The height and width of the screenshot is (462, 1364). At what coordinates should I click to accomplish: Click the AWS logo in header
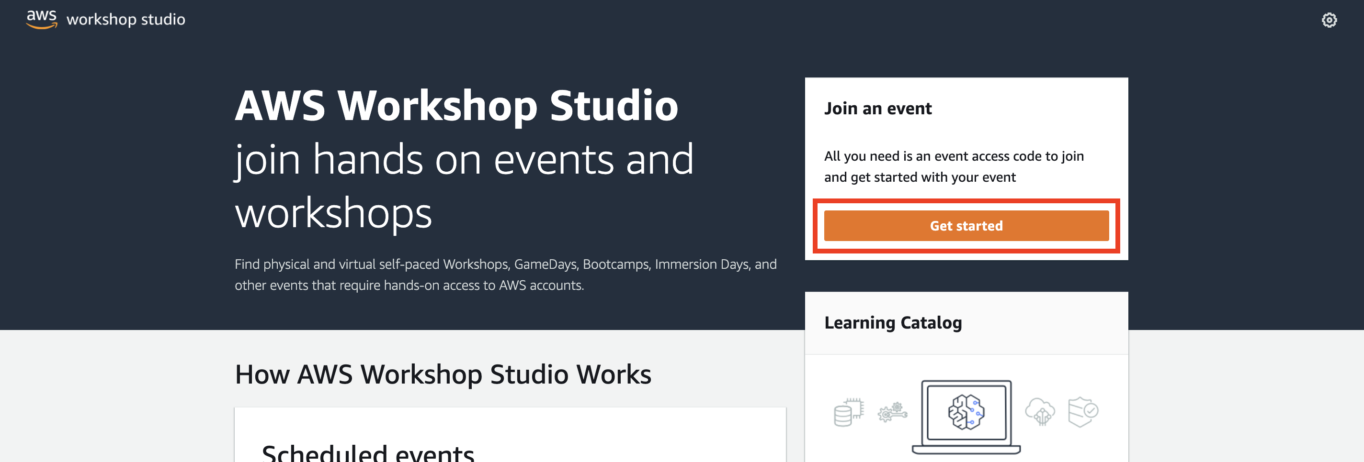coord(41,19)
